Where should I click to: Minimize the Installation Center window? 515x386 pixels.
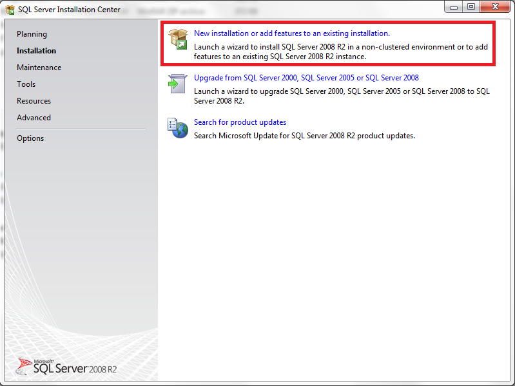(454, 7)
